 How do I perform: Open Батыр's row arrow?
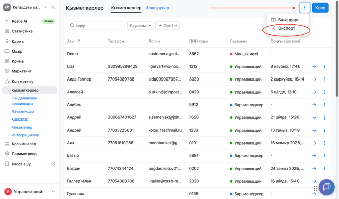[x=314, y=156]
